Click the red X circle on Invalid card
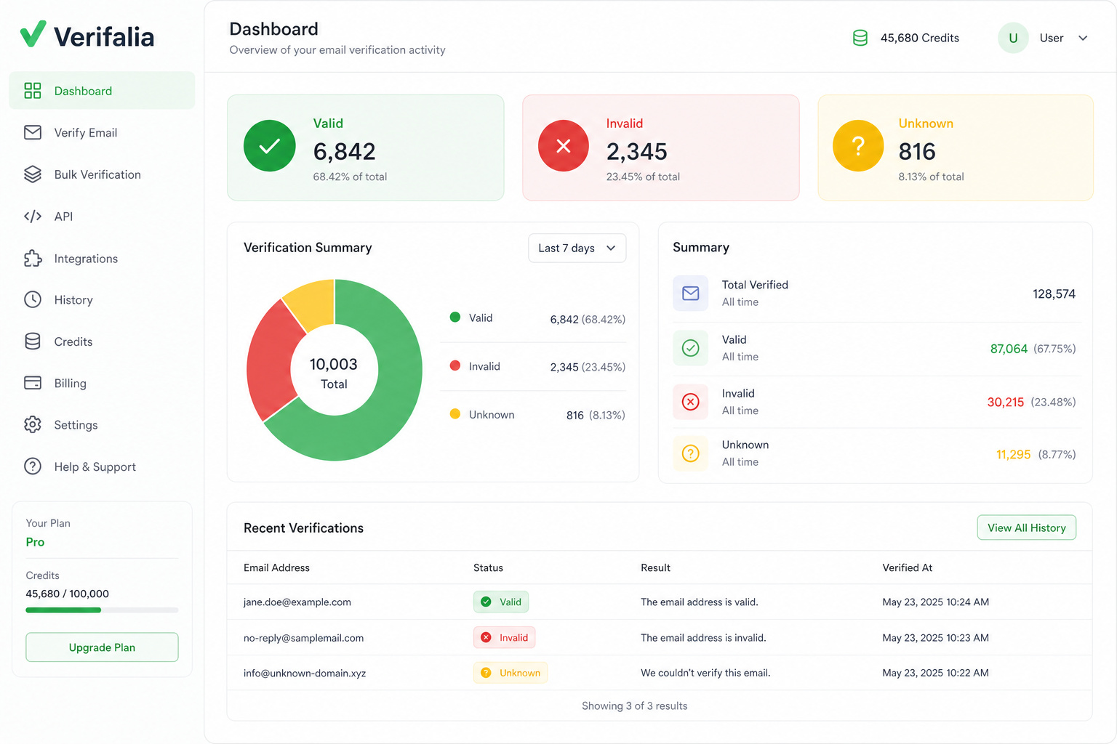The width and height of the screenshot is (1117, 744). pos(564,146)
